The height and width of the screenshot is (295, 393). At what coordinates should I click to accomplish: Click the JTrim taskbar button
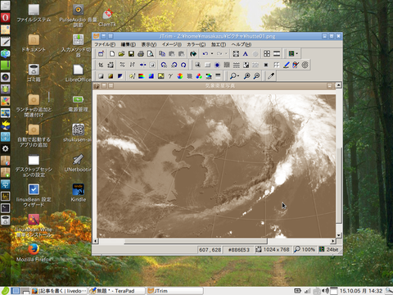pyautogui.click(x=175, y=291)
